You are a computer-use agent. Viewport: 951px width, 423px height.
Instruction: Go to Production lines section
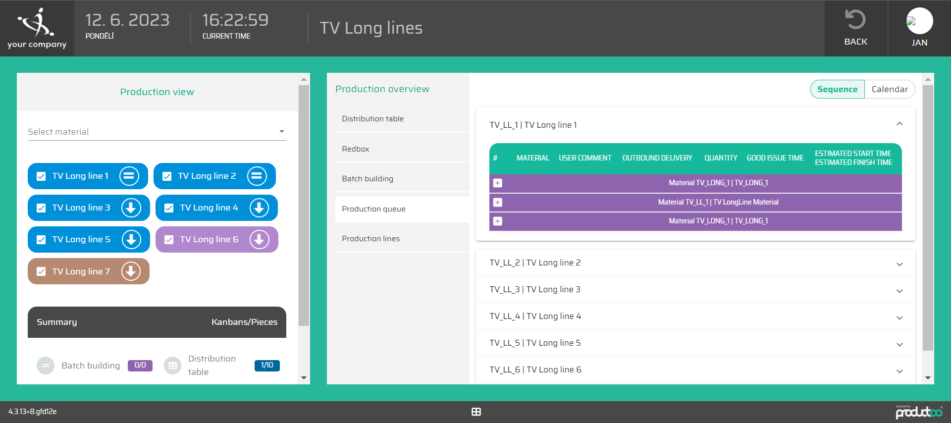[x=370, y=239]
